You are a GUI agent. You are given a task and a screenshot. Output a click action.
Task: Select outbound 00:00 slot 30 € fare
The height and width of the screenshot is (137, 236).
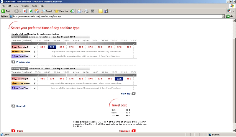[42, 47]
